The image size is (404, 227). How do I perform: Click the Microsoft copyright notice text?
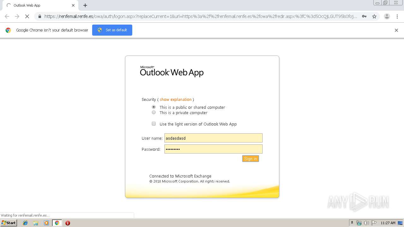[190, 181]
